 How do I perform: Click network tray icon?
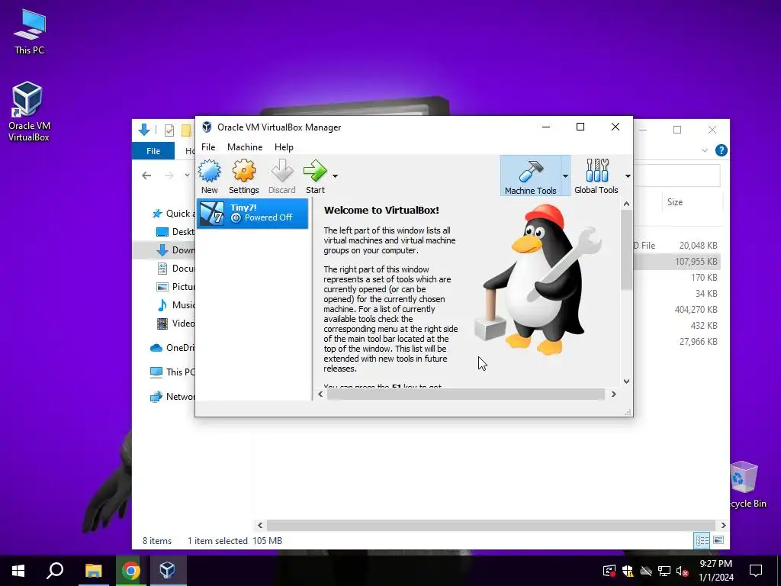pos(664,571)
